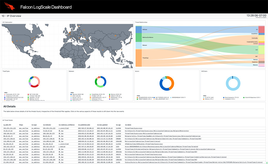Click the ip_addr_IOC column header
Screen dimensions: 268x164
point(7,125)
